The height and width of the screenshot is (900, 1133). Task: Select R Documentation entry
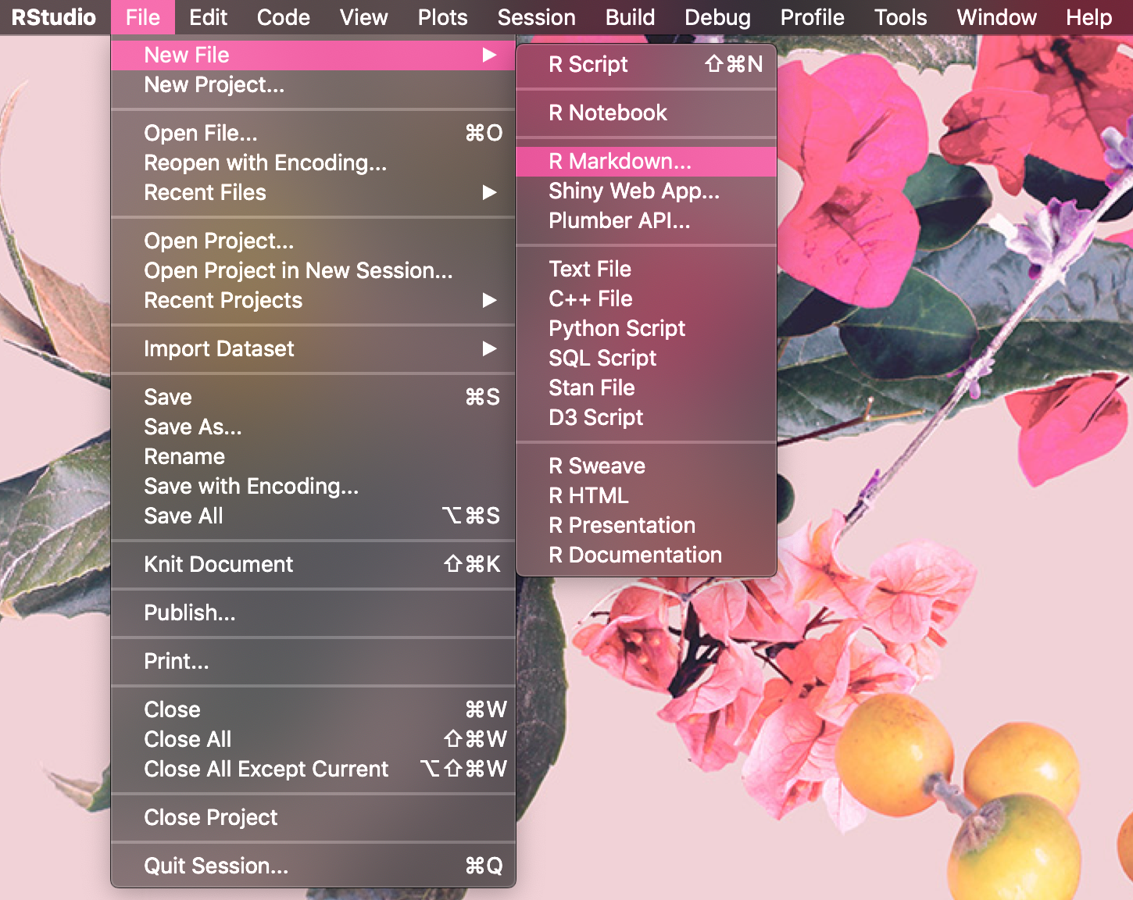point(646,555)
